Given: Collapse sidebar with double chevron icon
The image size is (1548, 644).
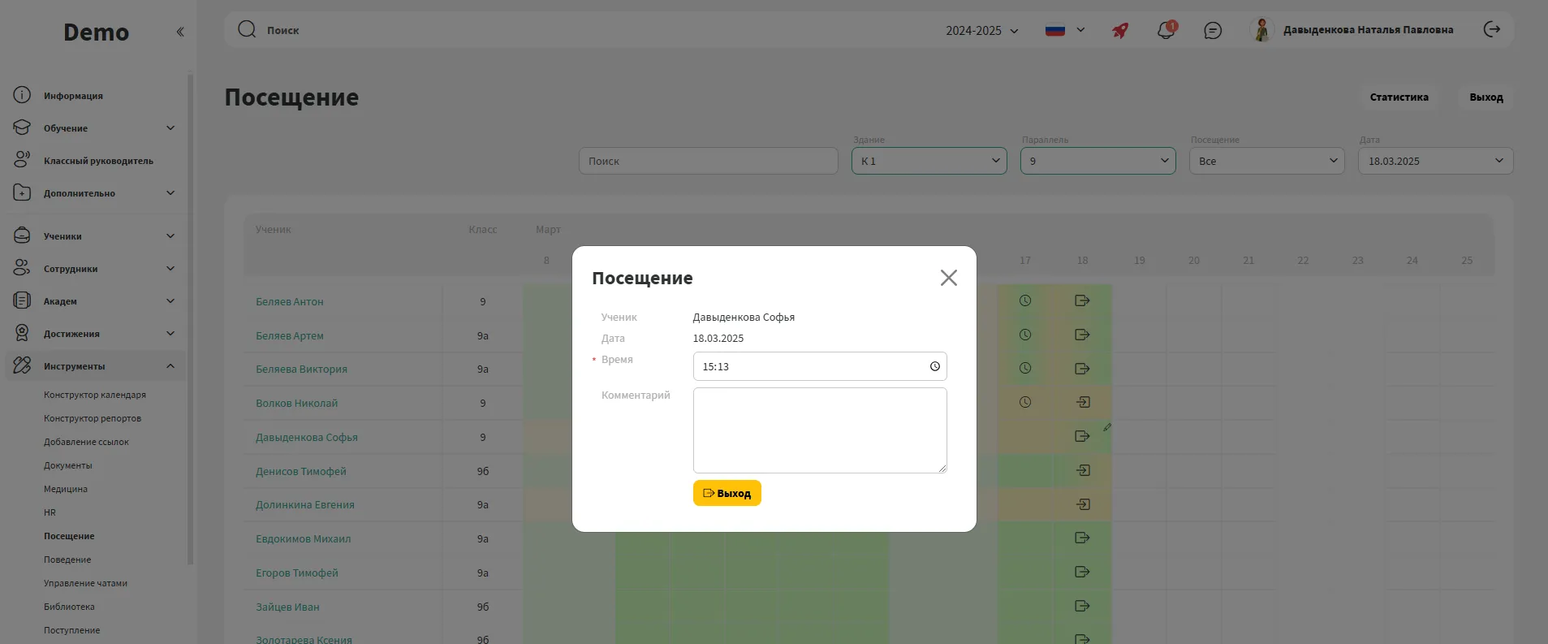Looking at the screenshot, I should point(180,32).
